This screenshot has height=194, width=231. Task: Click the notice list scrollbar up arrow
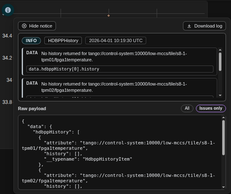pos(220,50)
